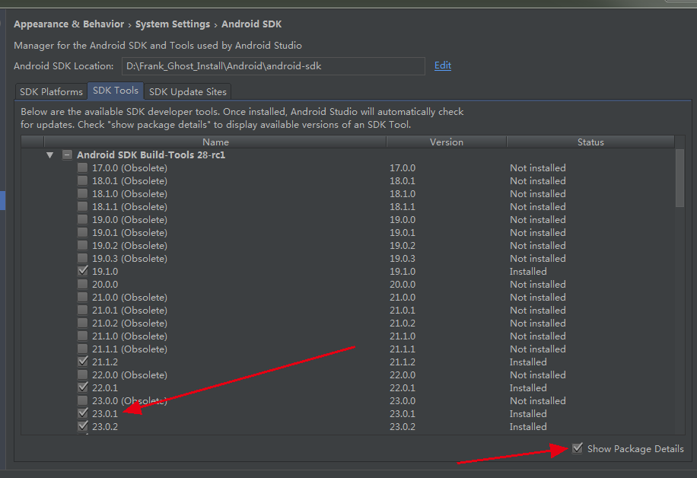Click the Android SDK Location path field
Viewport: 697px width, 478px height.
click(273, 66)
